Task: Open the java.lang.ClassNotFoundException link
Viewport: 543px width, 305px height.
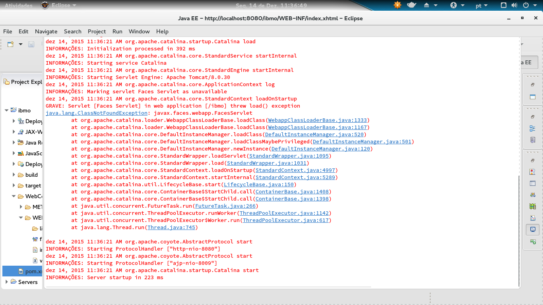Action: pos(97,113)
